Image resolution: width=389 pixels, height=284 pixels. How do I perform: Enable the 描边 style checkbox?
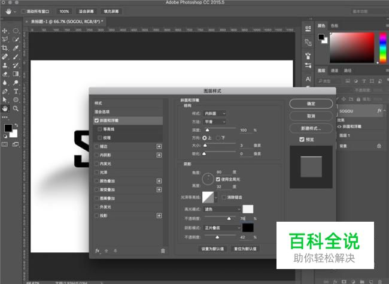[96, 146]
